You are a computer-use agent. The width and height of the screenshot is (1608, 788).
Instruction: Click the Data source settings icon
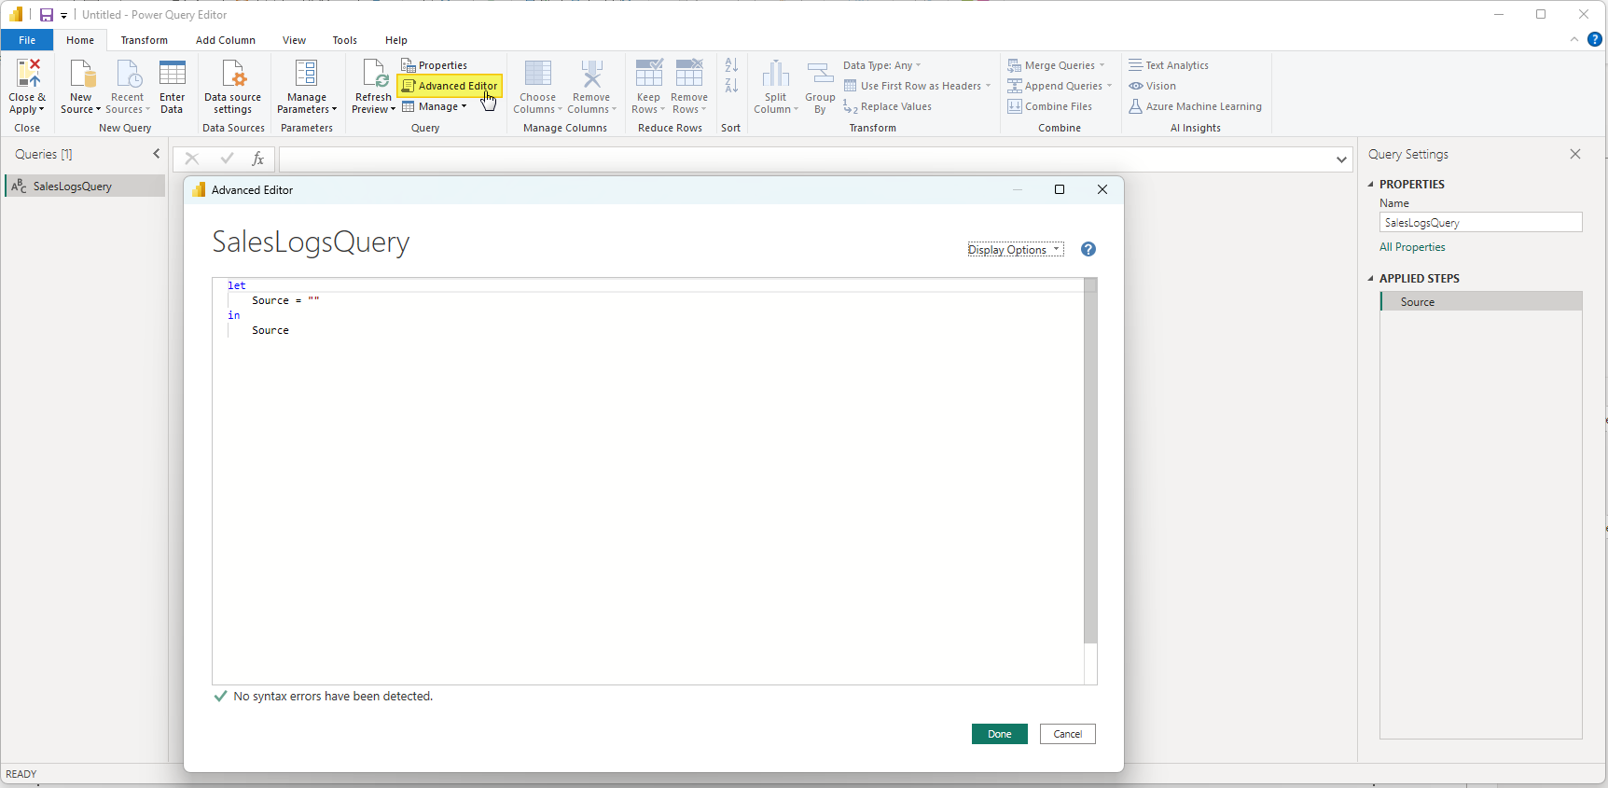pyautogui.click(x=232, y=75)
